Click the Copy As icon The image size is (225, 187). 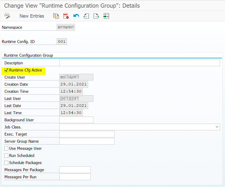coord(56,16)
